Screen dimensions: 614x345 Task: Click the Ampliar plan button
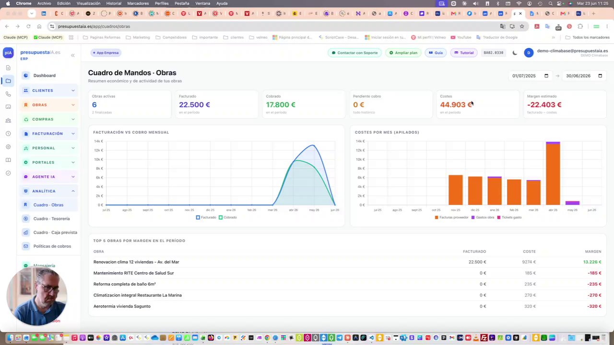pyautogui.click(x=403, y=53)
